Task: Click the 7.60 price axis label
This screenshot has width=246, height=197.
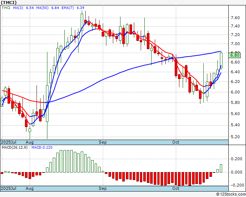Action: (x=236, y=18)
